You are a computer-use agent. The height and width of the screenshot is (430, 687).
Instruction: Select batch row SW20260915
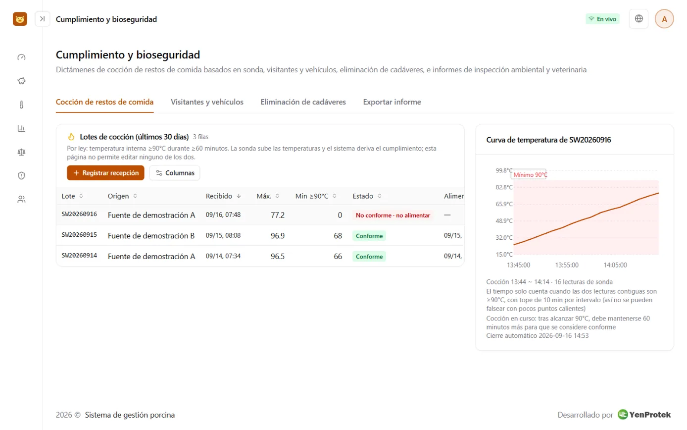click(x=260, y=236)
